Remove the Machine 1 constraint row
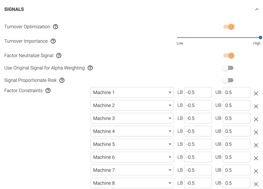The image size is (263, 189). coord(256,94)
